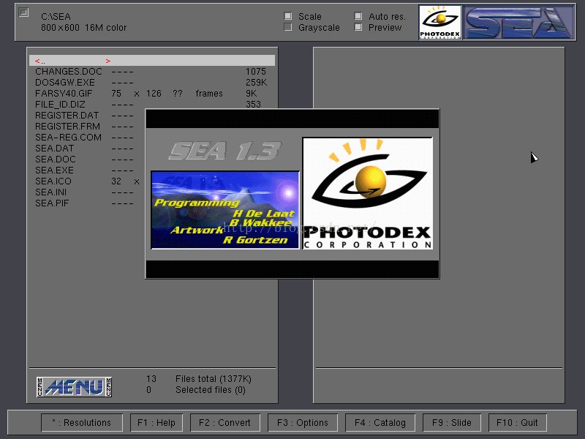Click the SEA logo banner in header
The width and height of the screenshot is (585, 439).
coord(518,23)
